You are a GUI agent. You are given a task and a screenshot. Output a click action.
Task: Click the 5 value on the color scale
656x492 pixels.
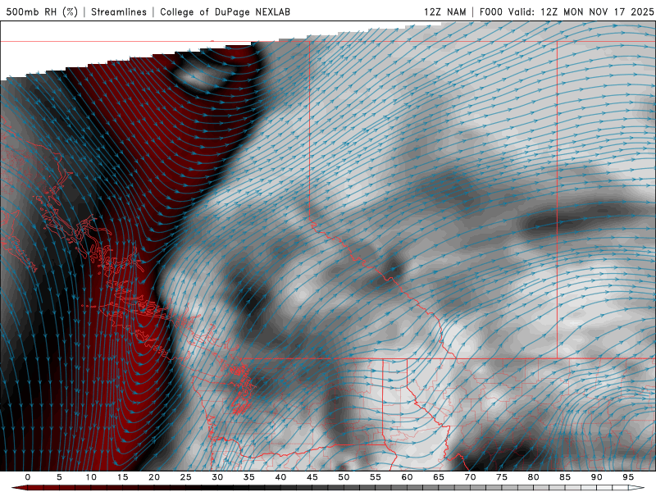(59, 477)
